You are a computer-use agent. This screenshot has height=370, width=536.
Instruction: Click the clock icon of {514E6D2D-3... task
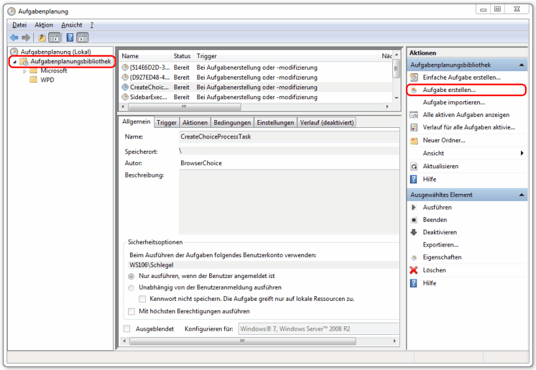point(125,68)
